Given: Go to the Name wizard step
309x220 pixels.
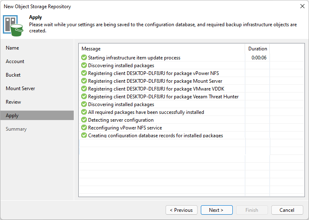Looking at the screenshot, I should coord(12,48).
